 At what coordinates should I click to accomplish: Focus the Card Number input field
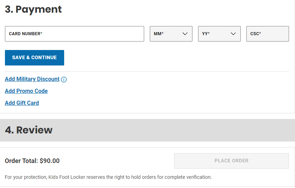click(74, 34)
